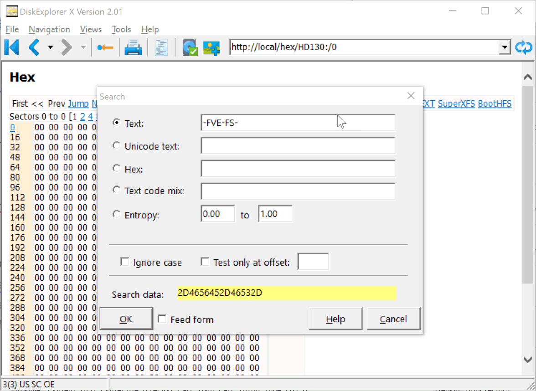Click the orange left-arrow toolbar icon
536x391 pixels.
tap(105, 47)
